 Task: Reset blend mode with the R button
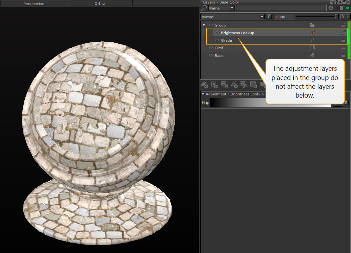coord(269,17)
